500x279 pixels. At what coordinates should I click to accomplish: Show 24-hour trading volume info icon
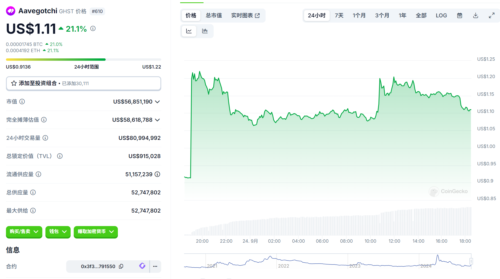point(45,138)
